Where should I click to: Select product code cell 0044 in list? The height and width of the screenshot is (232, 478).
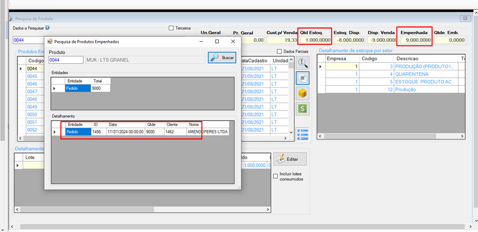[x=35, y=69]
